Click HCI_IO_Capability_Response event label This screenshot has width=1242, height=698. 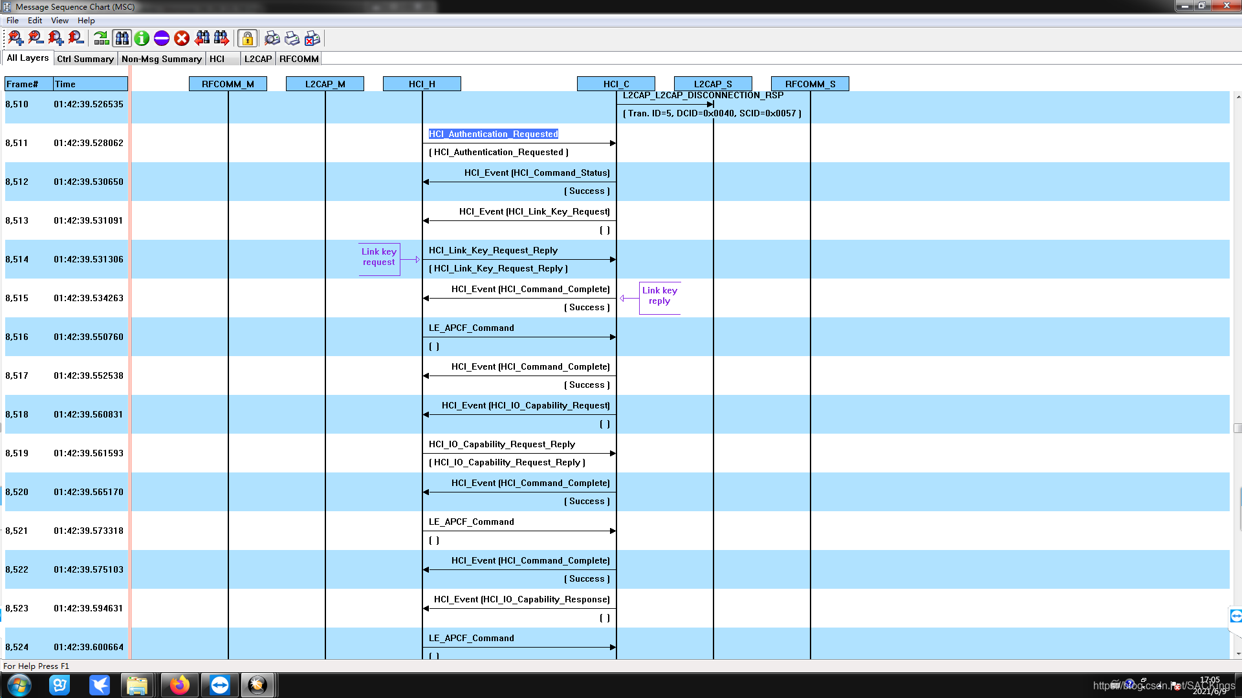point(522,599)
